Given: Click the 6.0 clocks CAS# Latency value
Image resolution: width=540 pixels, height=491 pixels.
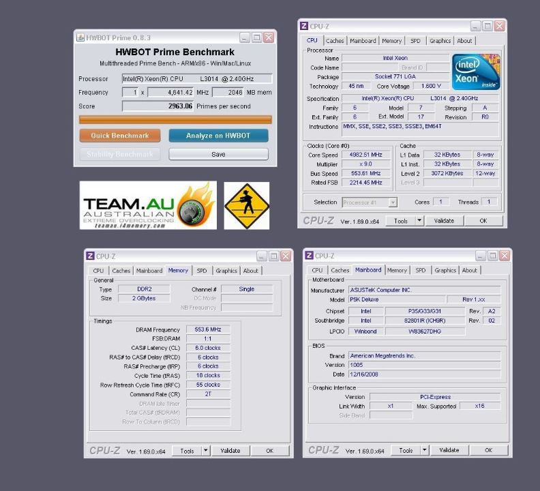Looking at the screenshot, I should (208, 348).
